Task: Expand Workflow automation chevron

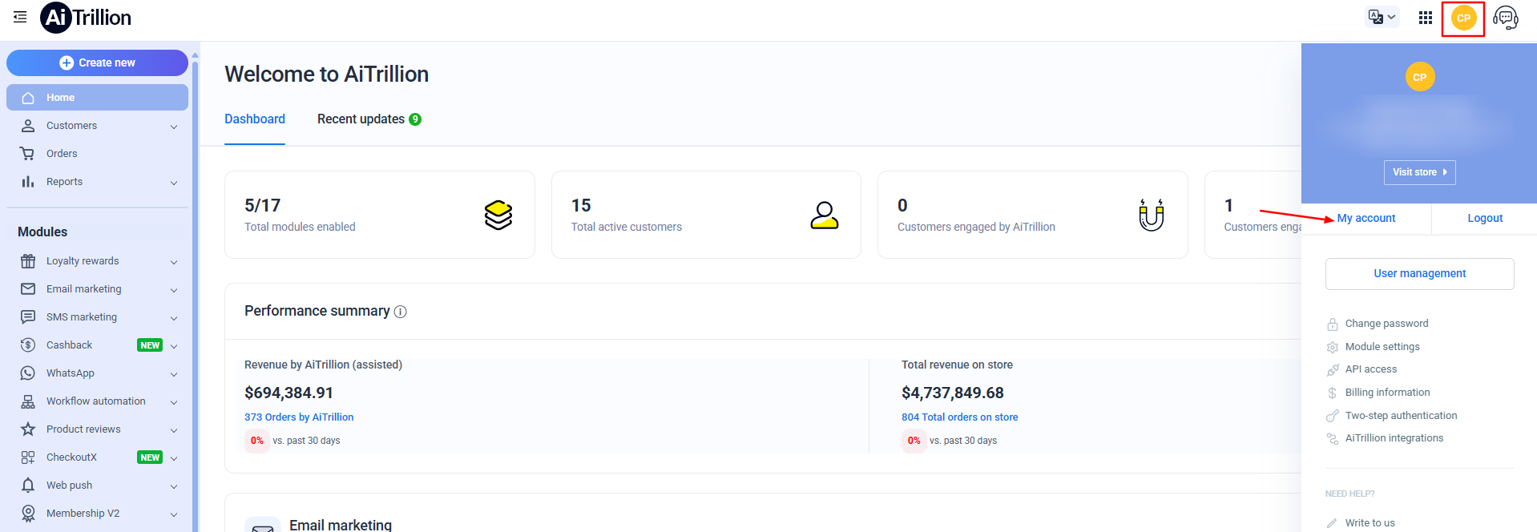Action: tap(174, 402)
